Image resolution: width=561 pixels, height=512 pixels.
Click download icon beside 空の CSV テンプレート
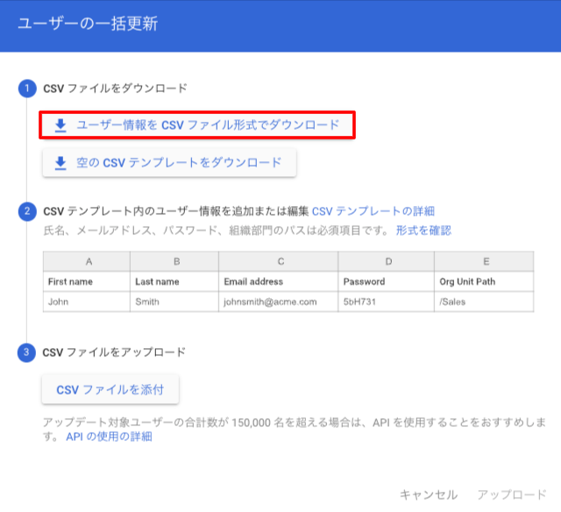[x=60, y=163]
